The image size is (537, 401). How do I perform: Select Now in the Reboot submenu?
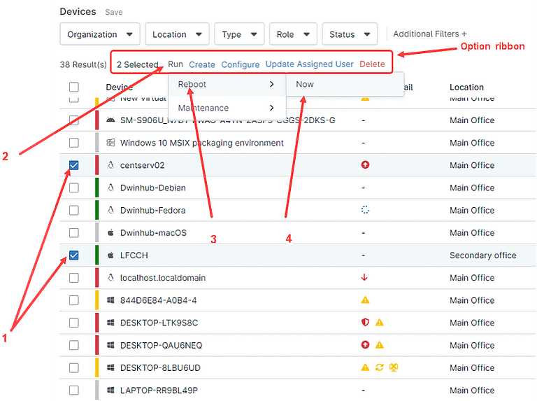[x=305, y=84]
